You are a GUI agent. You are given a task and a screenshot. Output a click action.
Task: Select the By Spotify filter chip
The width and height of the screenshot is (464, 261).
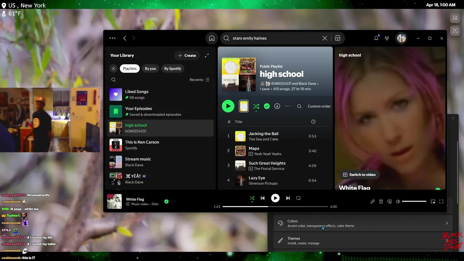click(173, 69)
